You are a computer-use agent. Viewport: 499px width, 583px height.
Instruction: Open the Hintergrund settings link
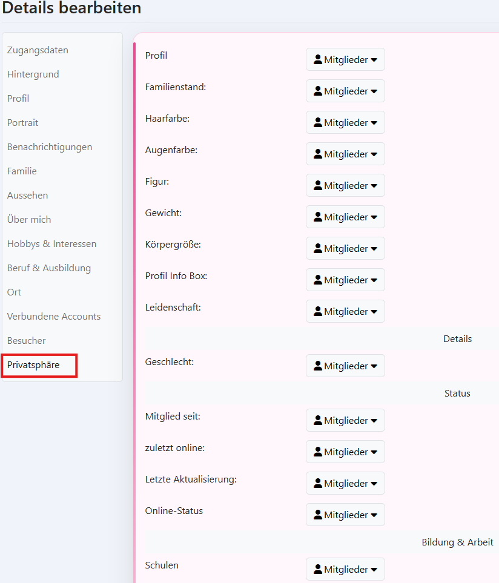(x=33, y=74)
